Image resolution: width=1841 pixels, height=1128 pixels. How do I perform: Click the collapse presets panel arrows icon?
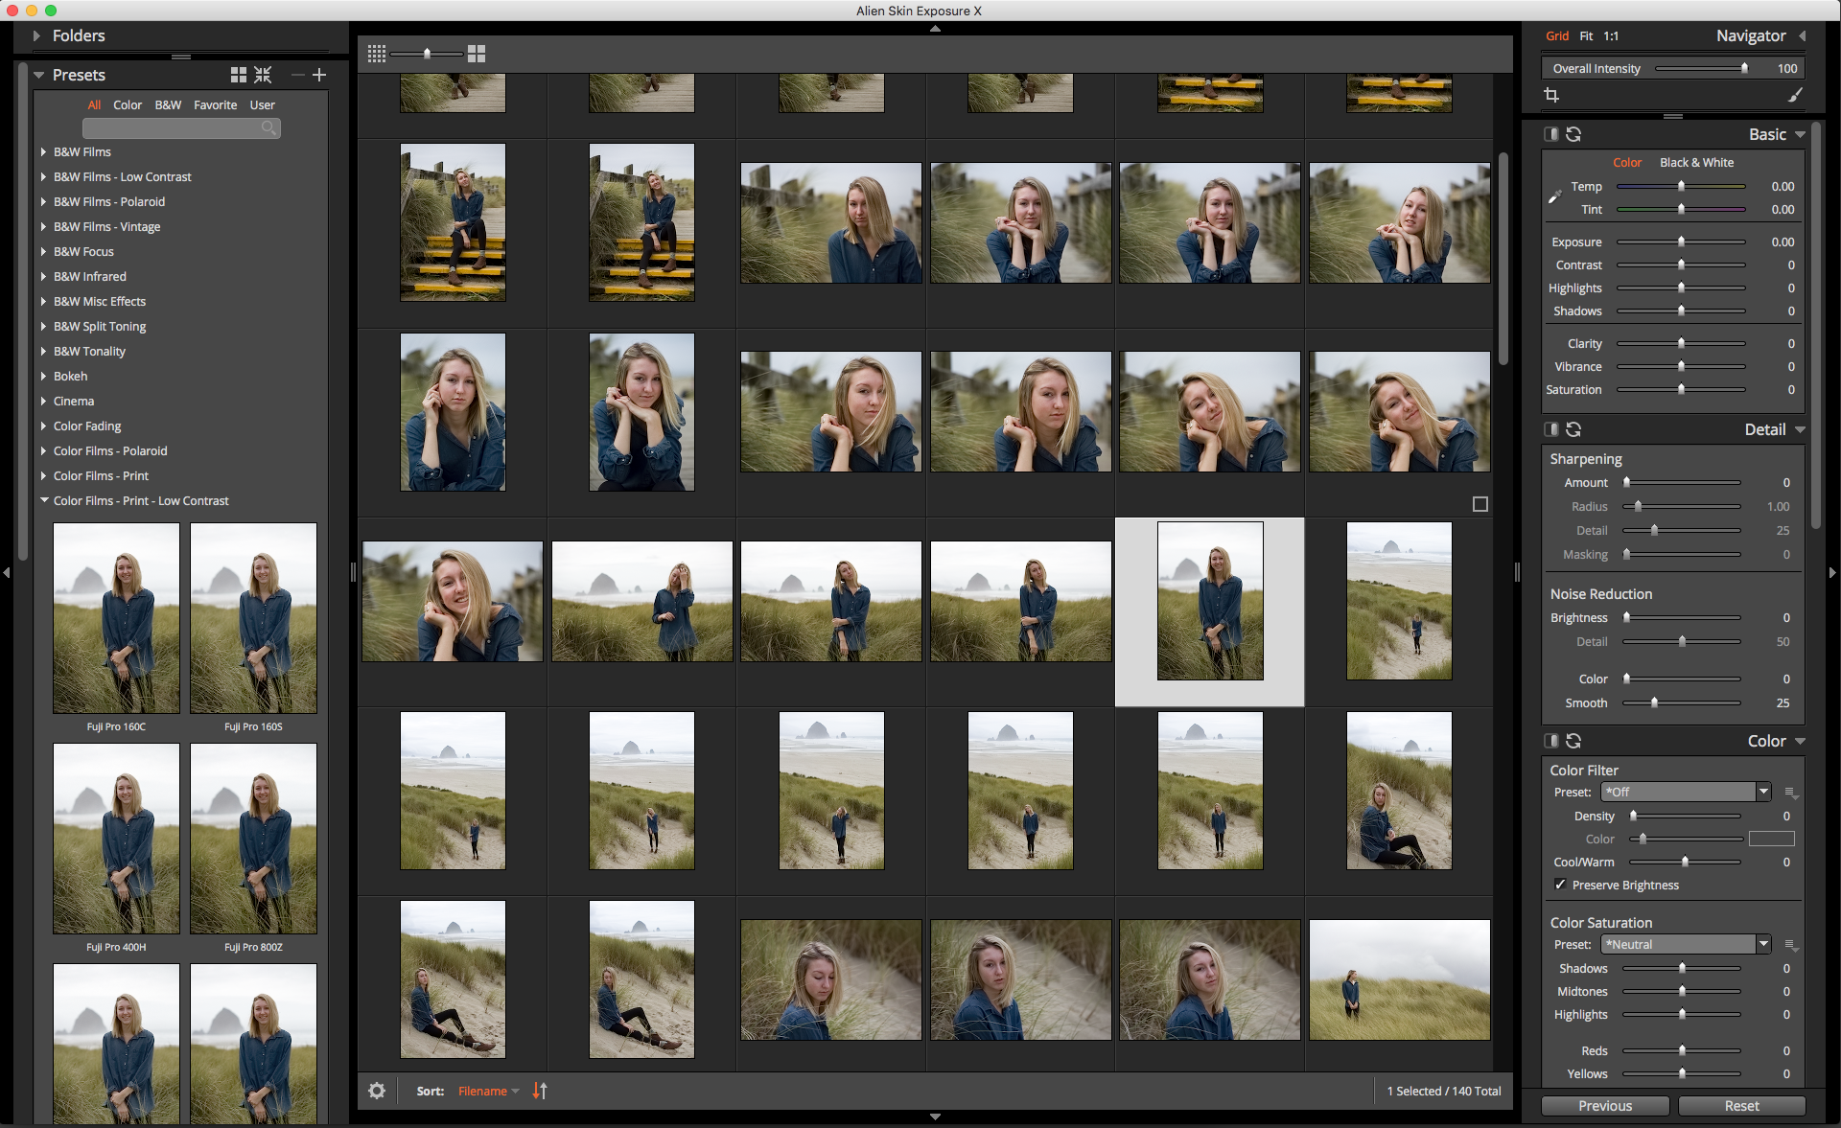262,75
